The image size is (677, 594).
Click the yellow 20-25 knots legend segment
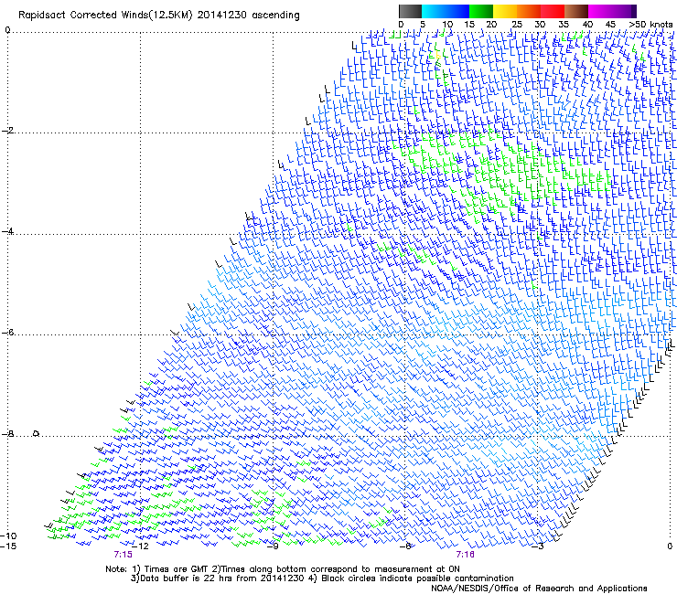pos(505,11)
